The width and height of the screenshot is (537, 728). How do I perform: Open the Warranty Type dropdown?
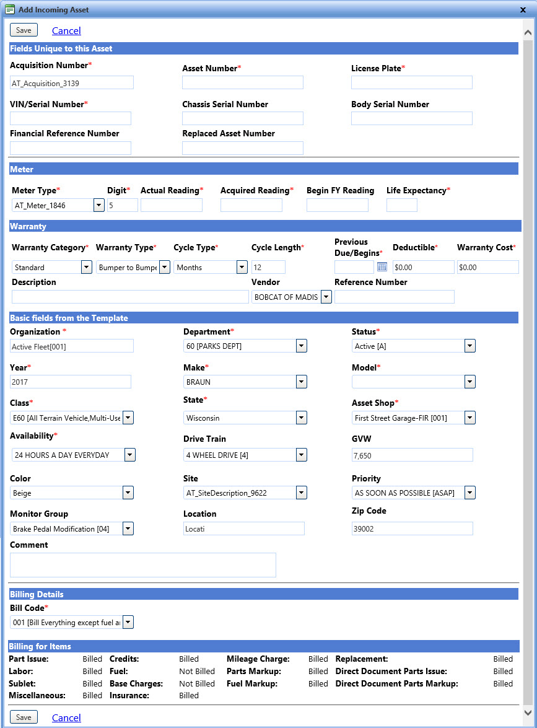click(165, 267)
